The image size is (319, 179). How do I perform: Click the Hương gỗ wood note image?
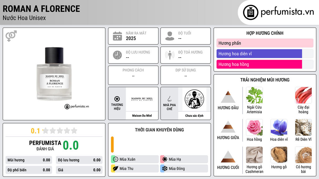tap(279, 155)
